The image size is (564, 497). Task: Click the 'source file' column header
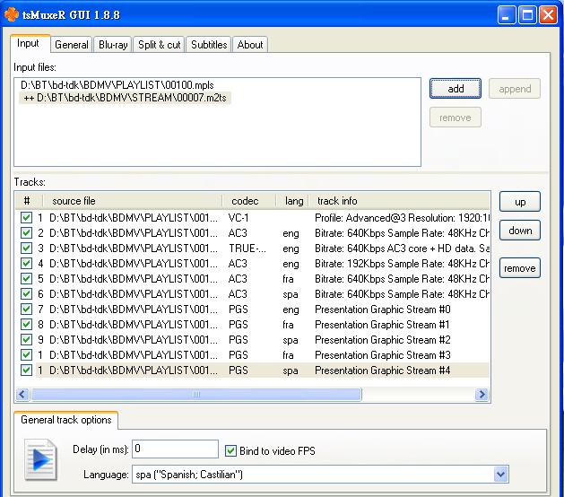(x=133, y=201)
